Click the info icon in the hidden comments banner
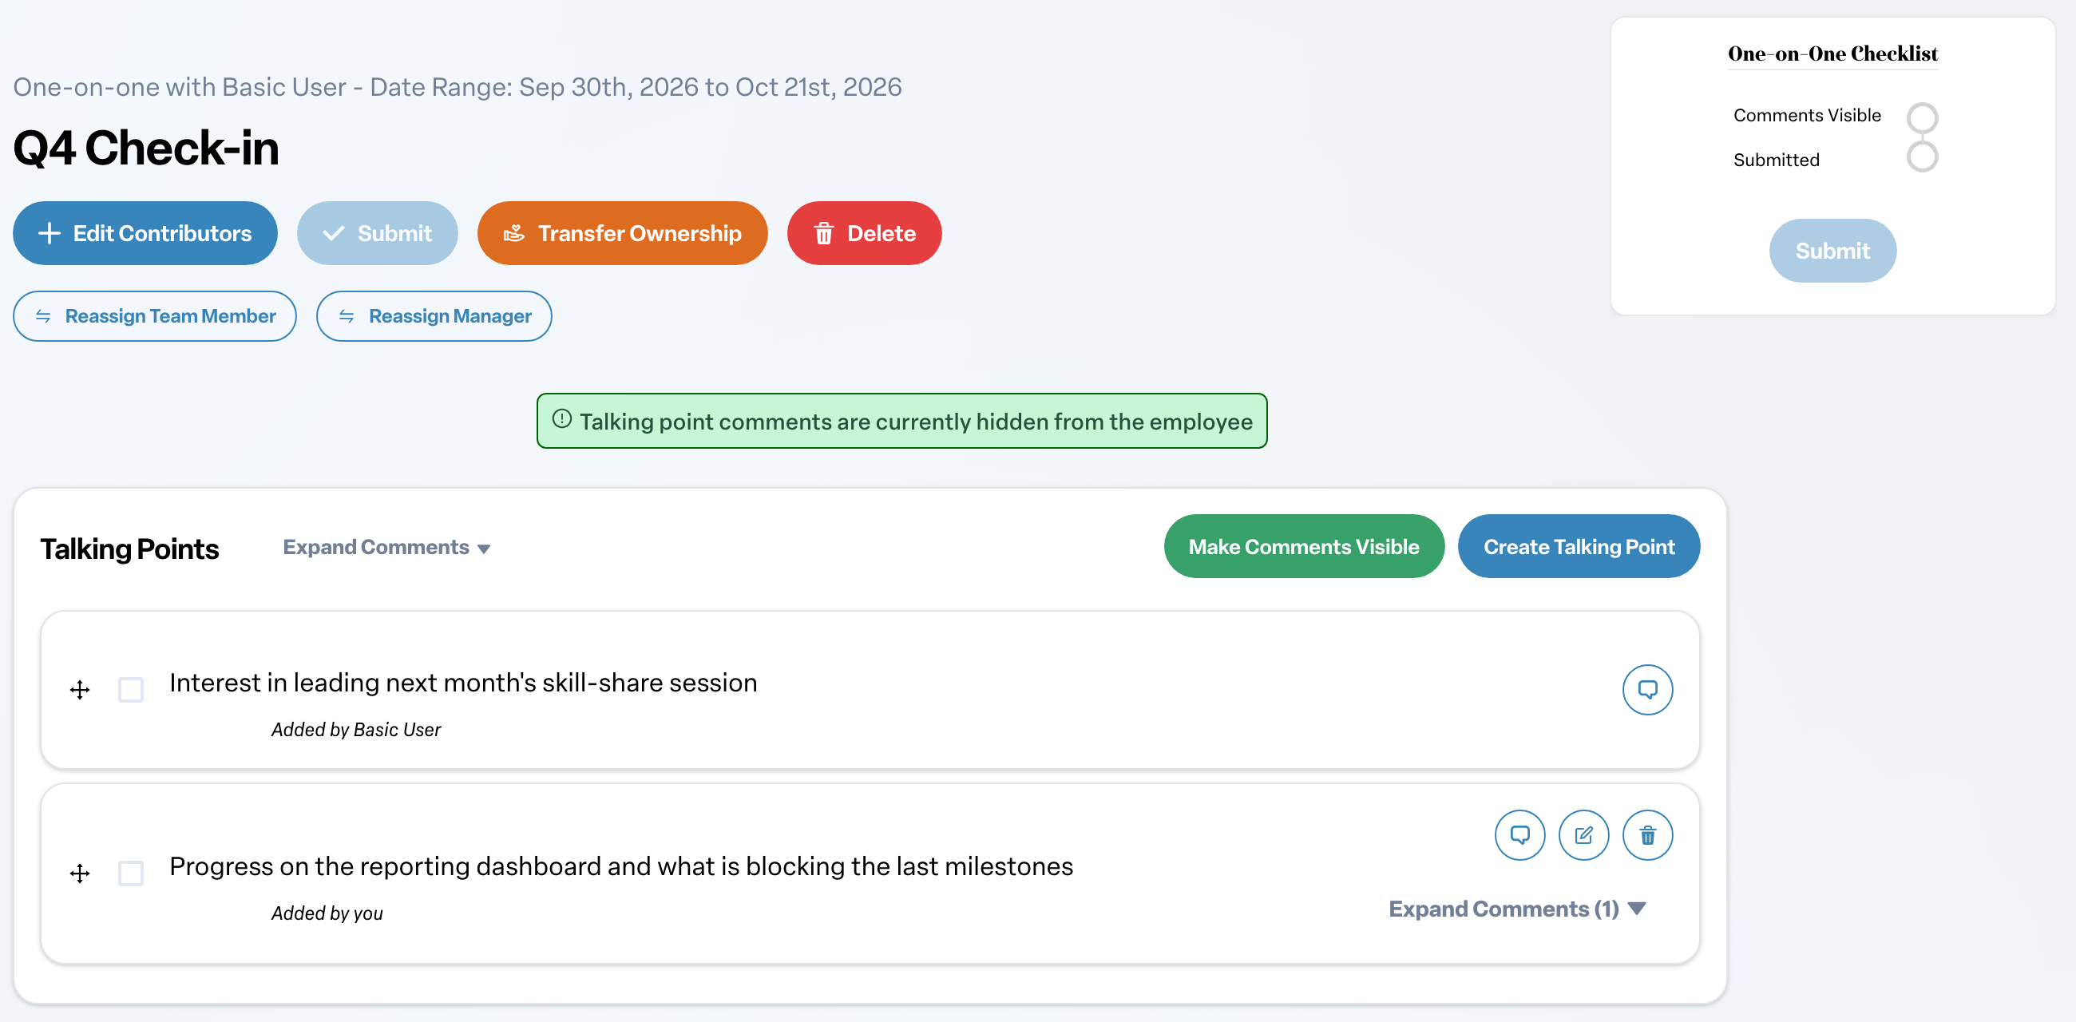The height and width of the screenshot is (1022, 2076). click(x=561, y=419)
